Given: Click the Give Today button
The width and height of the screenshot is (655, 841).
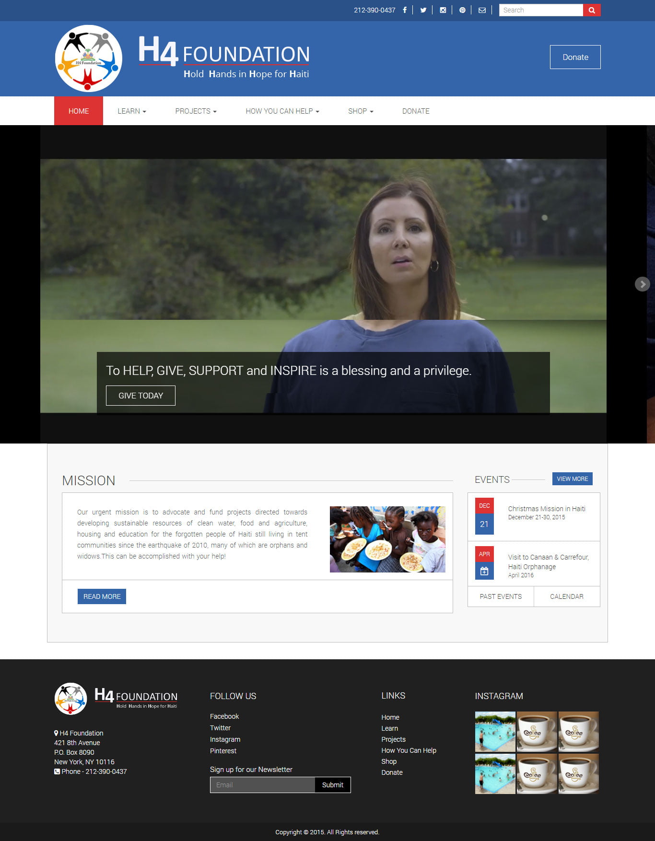Looking at the screenshot, I should tap(140, 396).
